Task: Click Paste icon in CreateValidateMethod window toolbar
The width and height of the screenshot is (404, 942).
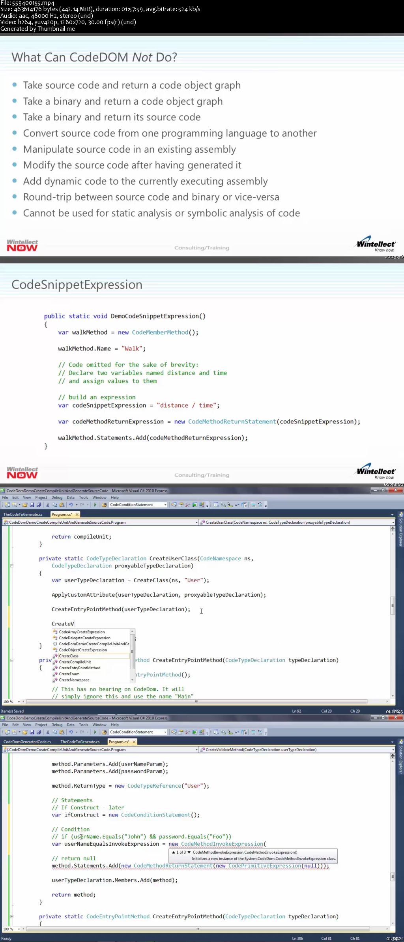Action: (x=62, y=732)
